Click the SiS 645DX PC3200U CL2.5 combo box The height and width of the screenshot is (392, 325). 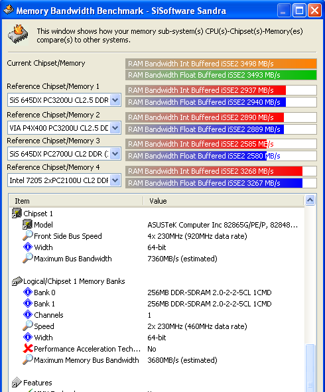[x=64, y=100]
